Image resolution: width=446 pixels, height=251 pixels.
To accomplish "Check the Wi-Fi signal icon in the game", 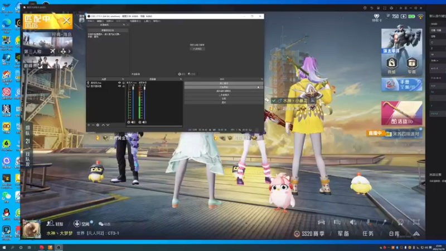I will coord(420,17).
